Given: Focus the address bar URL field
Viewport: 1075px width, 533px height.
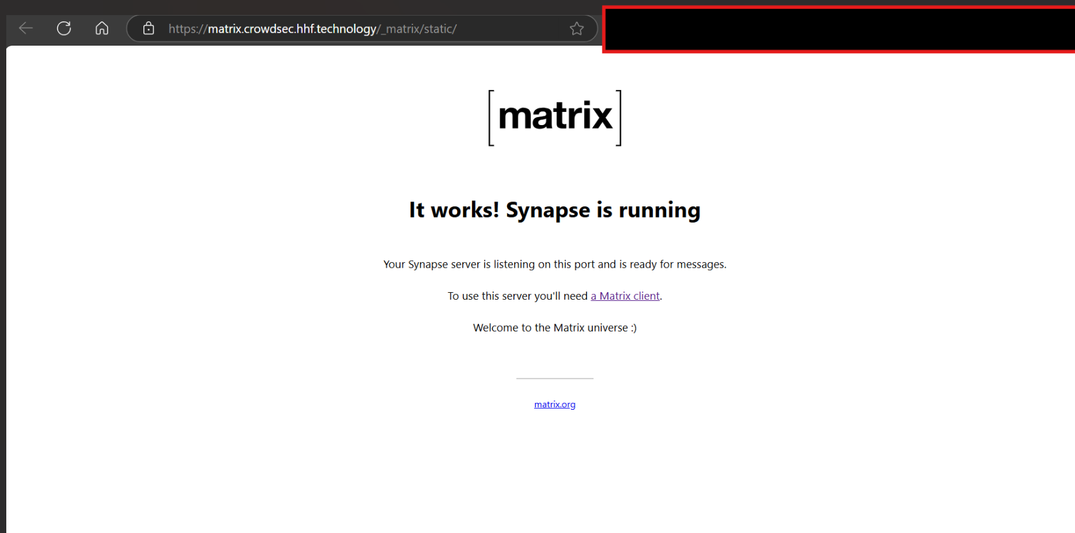Looking at the screenshot, I should pyautogui.click(x=362, y=29).
